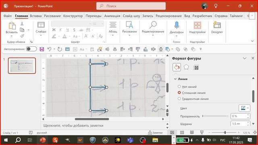Distribute objects horizontally
The height and width of the screenshot is (145, 258).
pos(153,49)
